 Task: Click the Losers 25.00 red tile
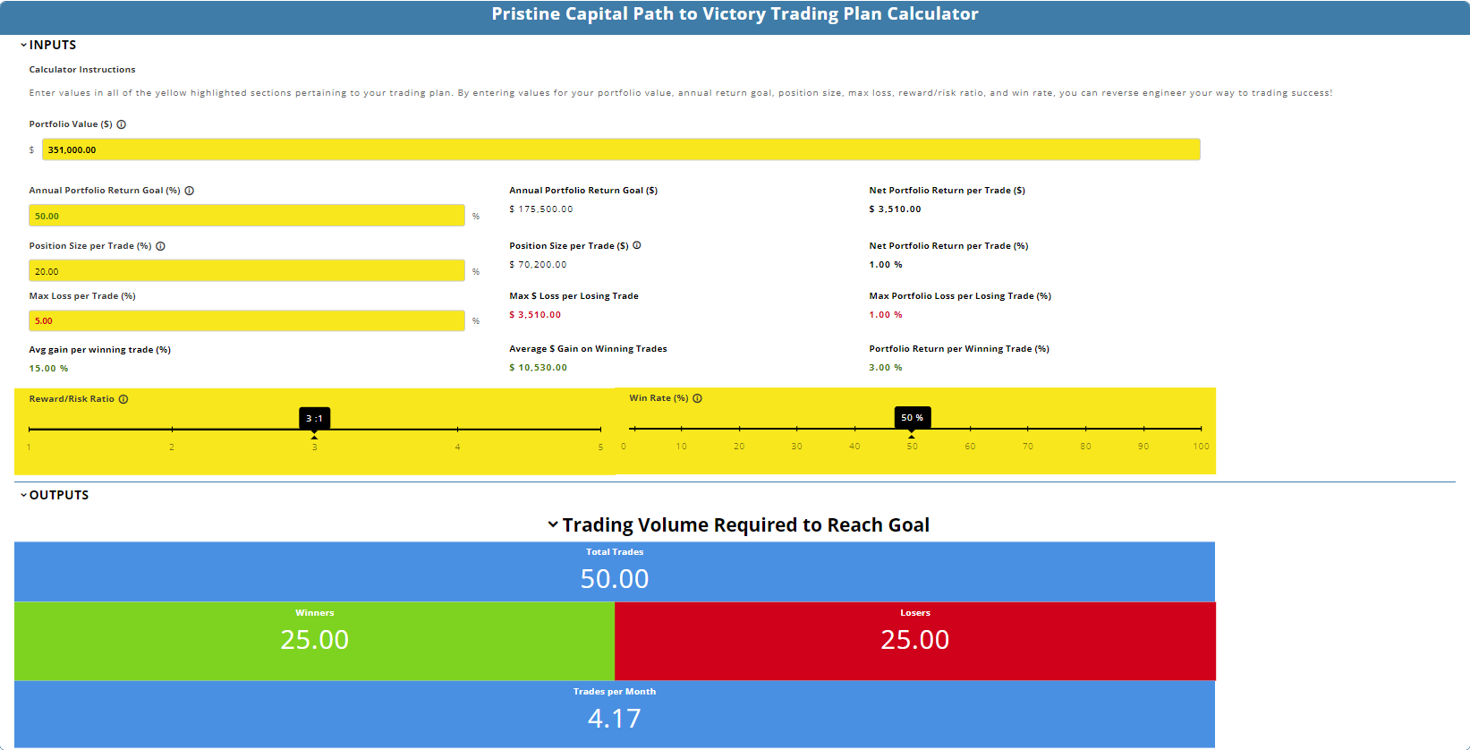coord(915,641)
